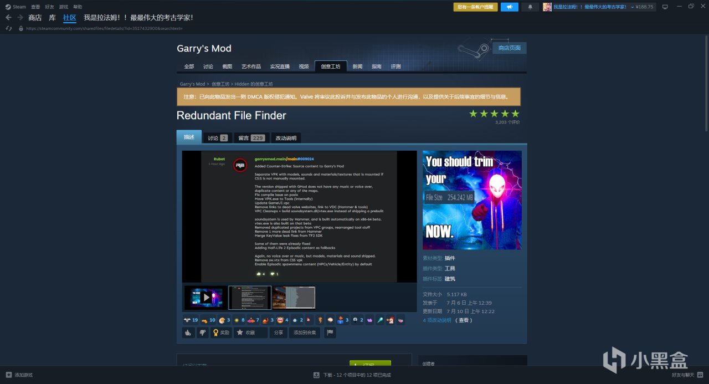Click the thumbs-up rate button
This screenshot has width=709, height=384.
188,332
